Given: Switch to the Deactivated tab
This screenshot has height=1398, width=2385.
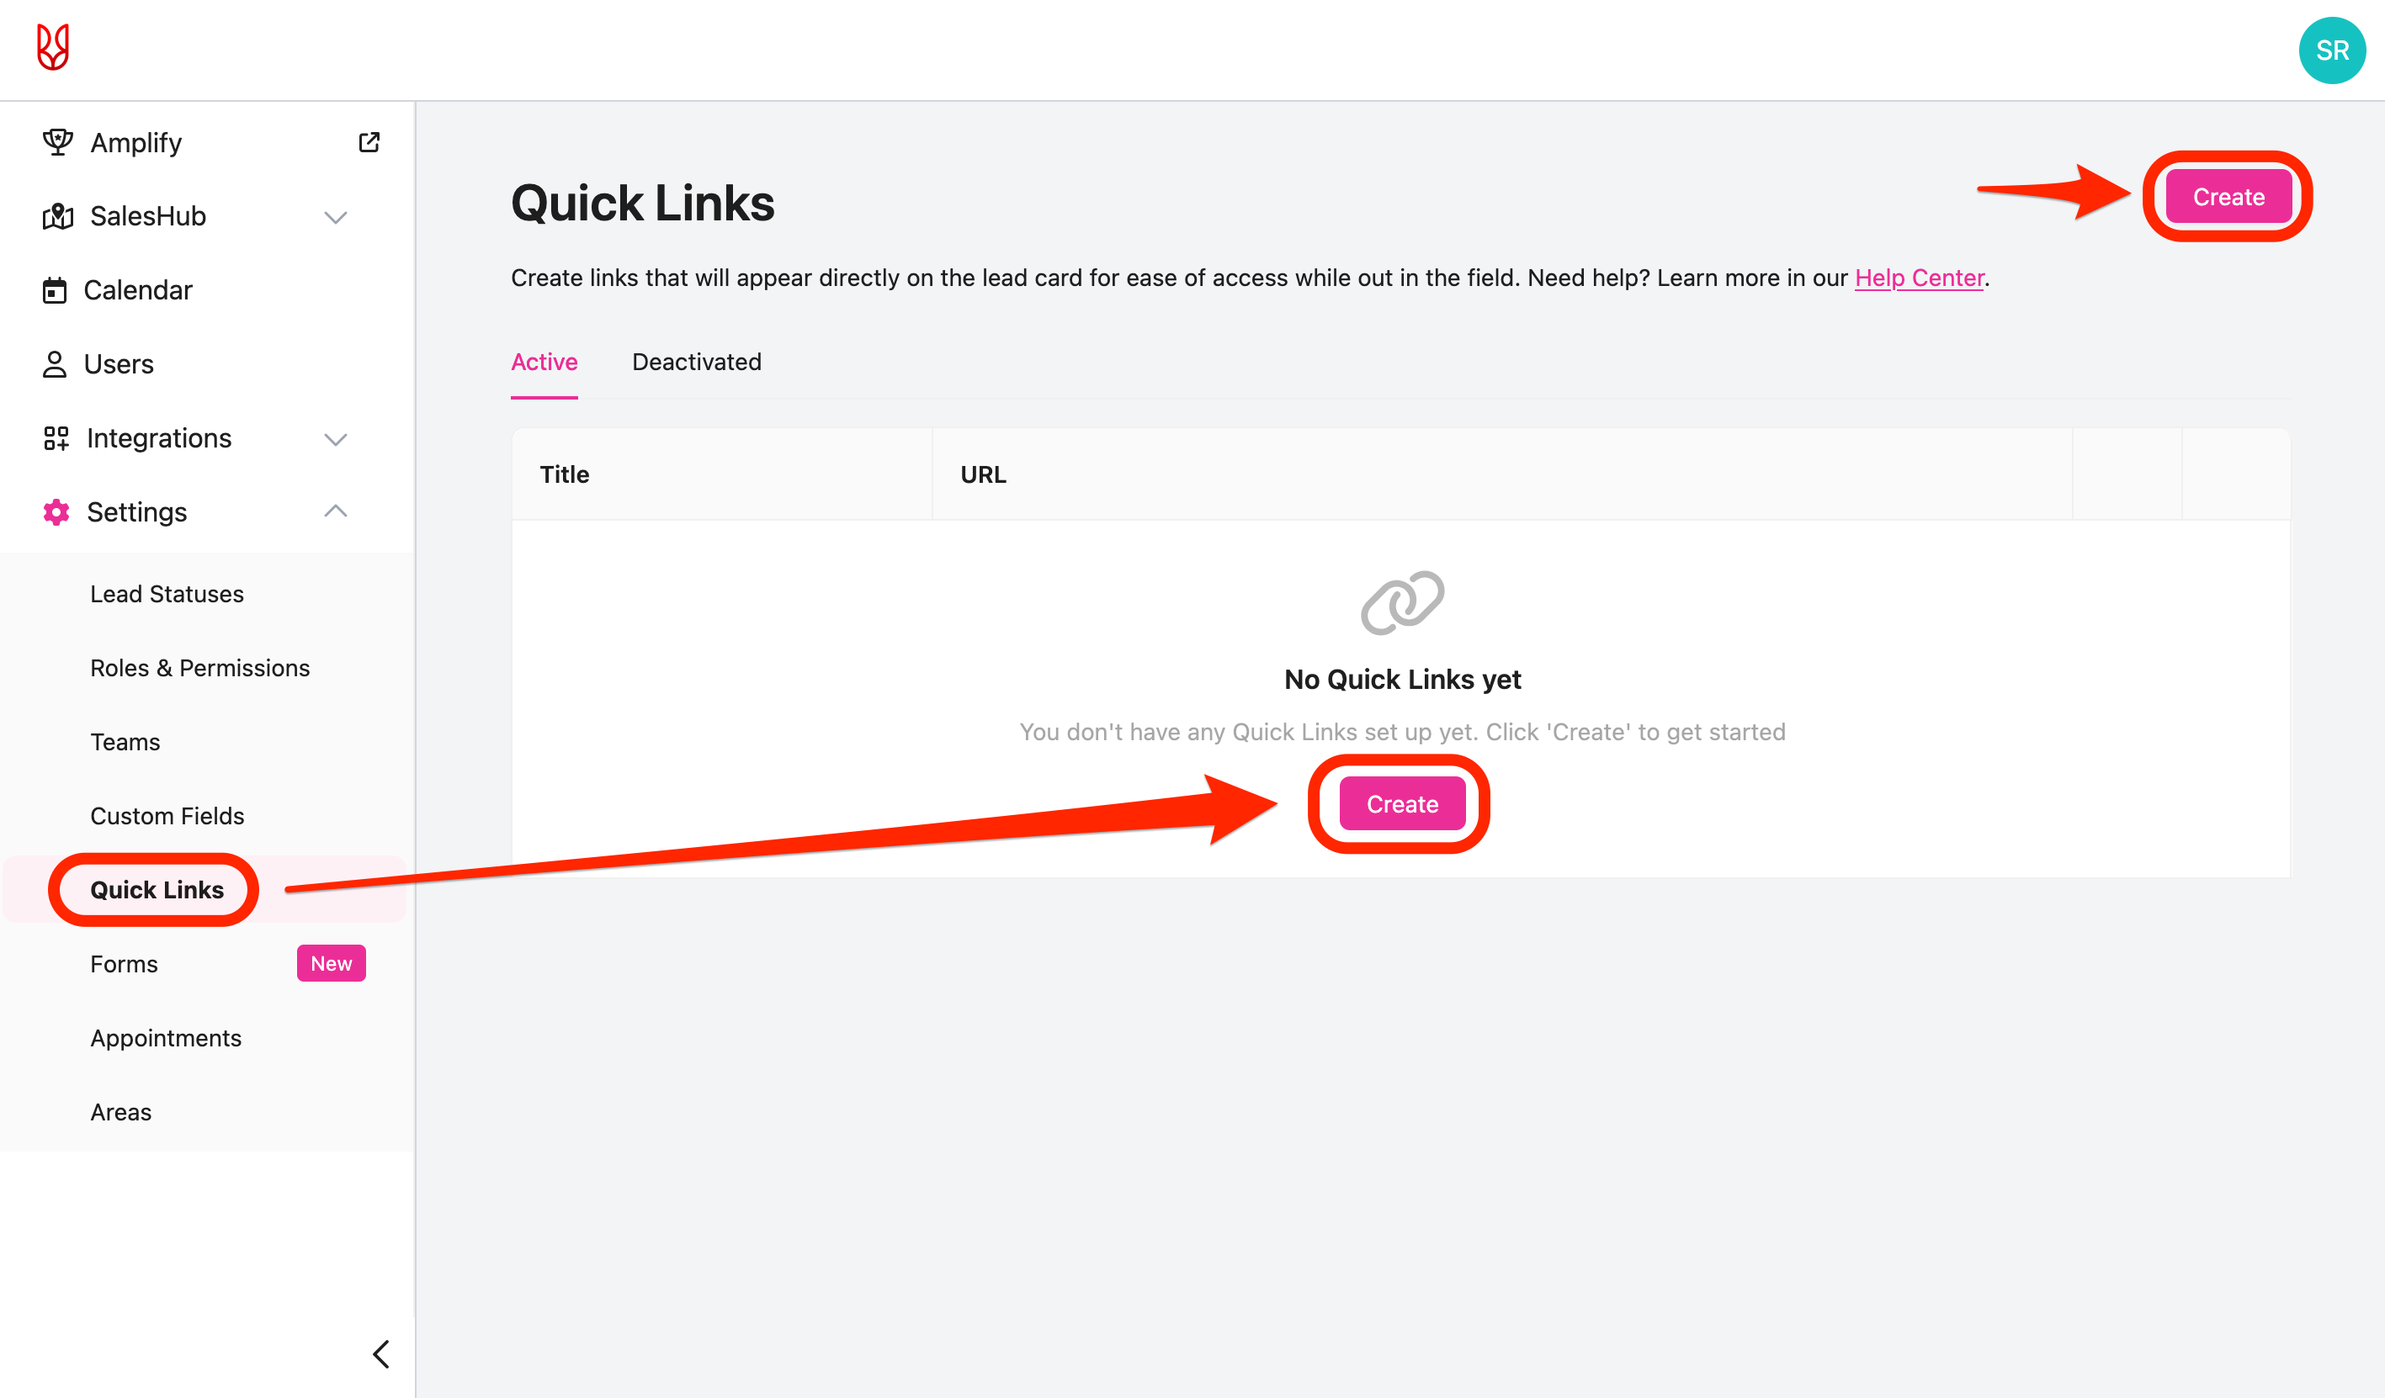Looking at the screenshot, I should [x=697, y=363].
